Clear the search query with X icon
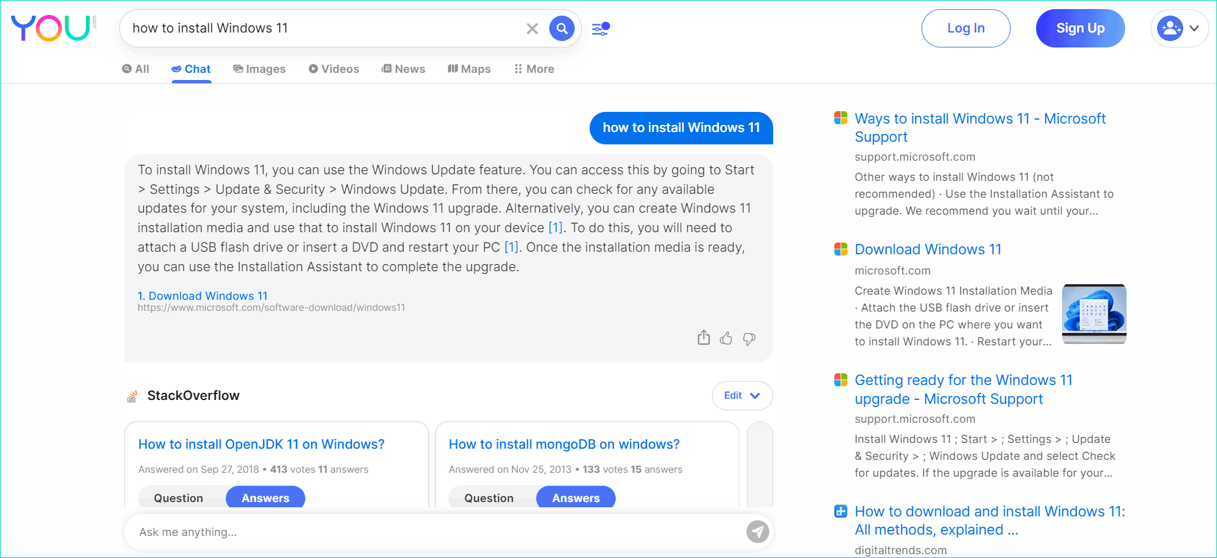 (x=532, y=29)
